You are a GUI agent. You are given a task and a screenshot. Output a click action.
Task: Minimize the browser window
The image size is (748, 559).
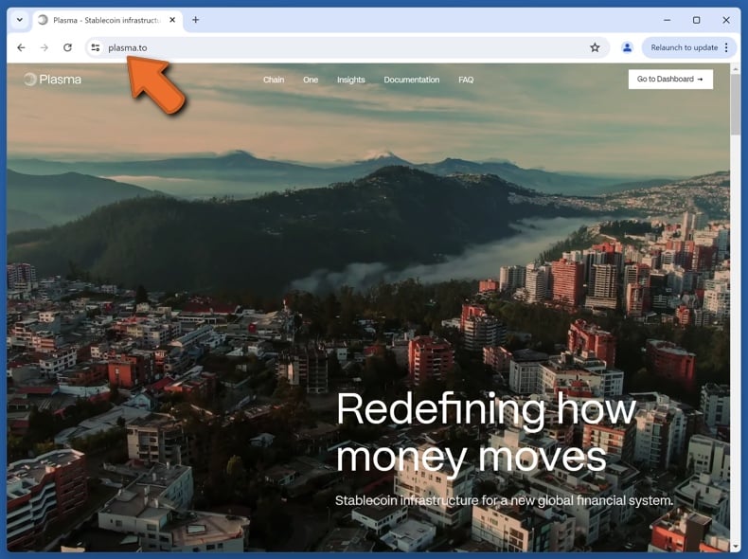click(667, 20)
